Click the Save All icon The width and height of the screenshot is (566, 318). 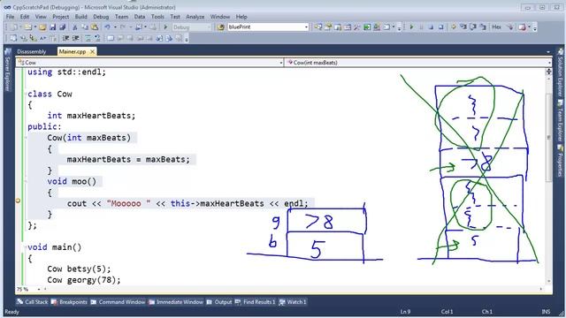(63, 27)
